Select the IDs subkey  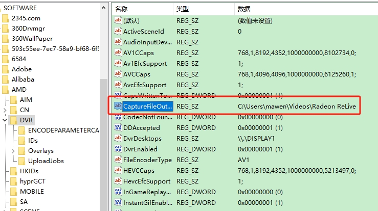[x=33, y=140]
